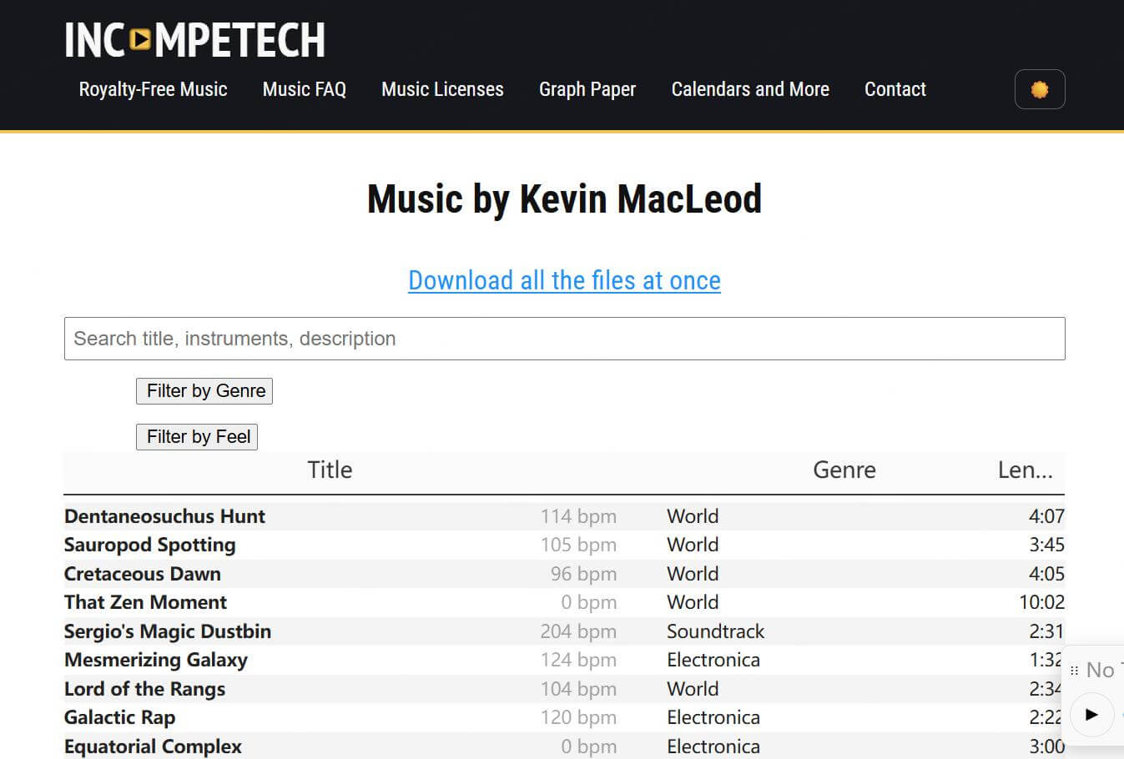Open the Filter by Feel dropdown

[196, 436]
